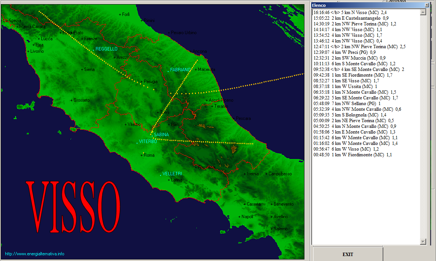
Task: Click the Roma city label on map
Action: [x=149, y=155]
